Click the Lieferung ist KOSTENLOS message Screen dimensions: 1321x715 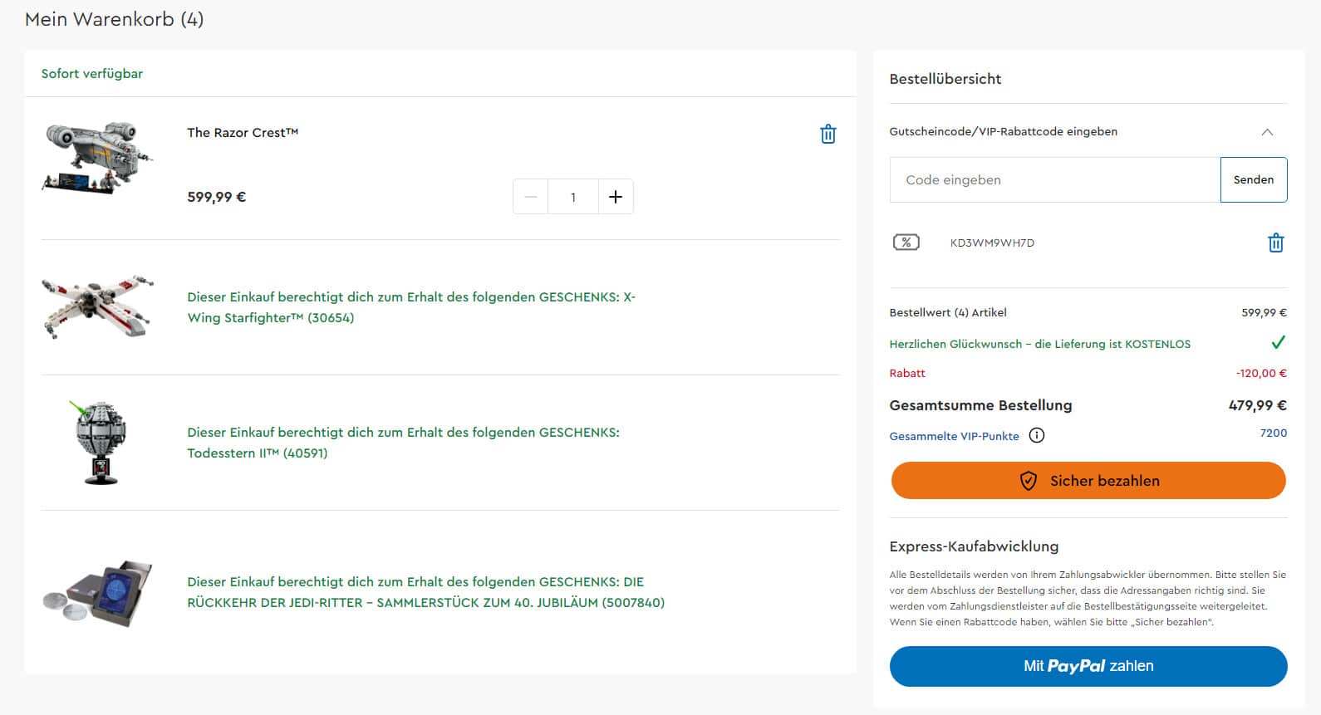click(x=1039, y=344)
